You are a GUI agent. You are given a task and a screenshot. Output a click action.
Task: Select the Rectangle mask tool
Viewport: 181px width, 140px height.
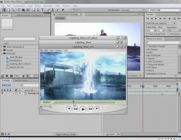pos(33,10)
